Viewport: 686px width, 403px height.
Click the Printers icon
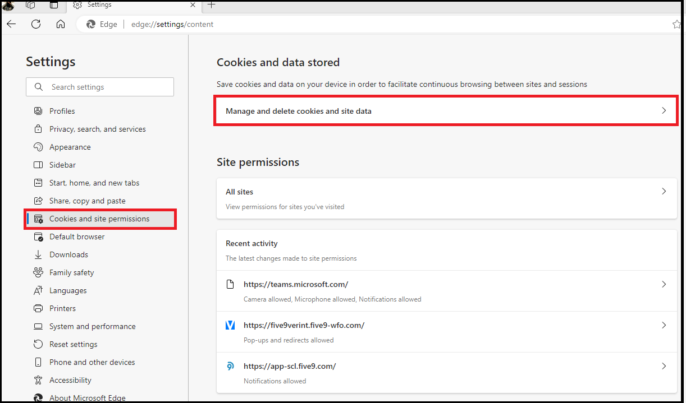(x=38, y=308)
